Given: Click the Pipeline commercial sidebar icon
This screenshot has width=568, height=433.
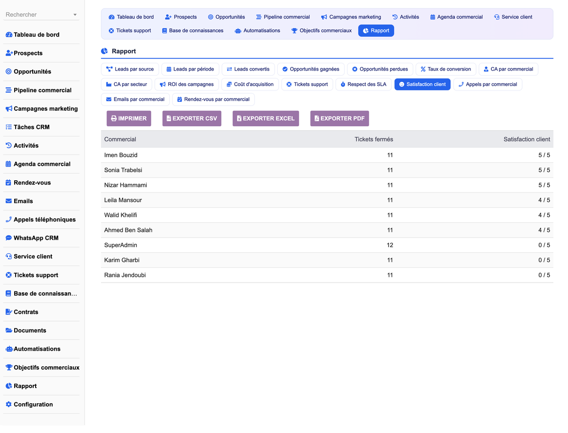Looking at the screenshot, I should (9, 90).
